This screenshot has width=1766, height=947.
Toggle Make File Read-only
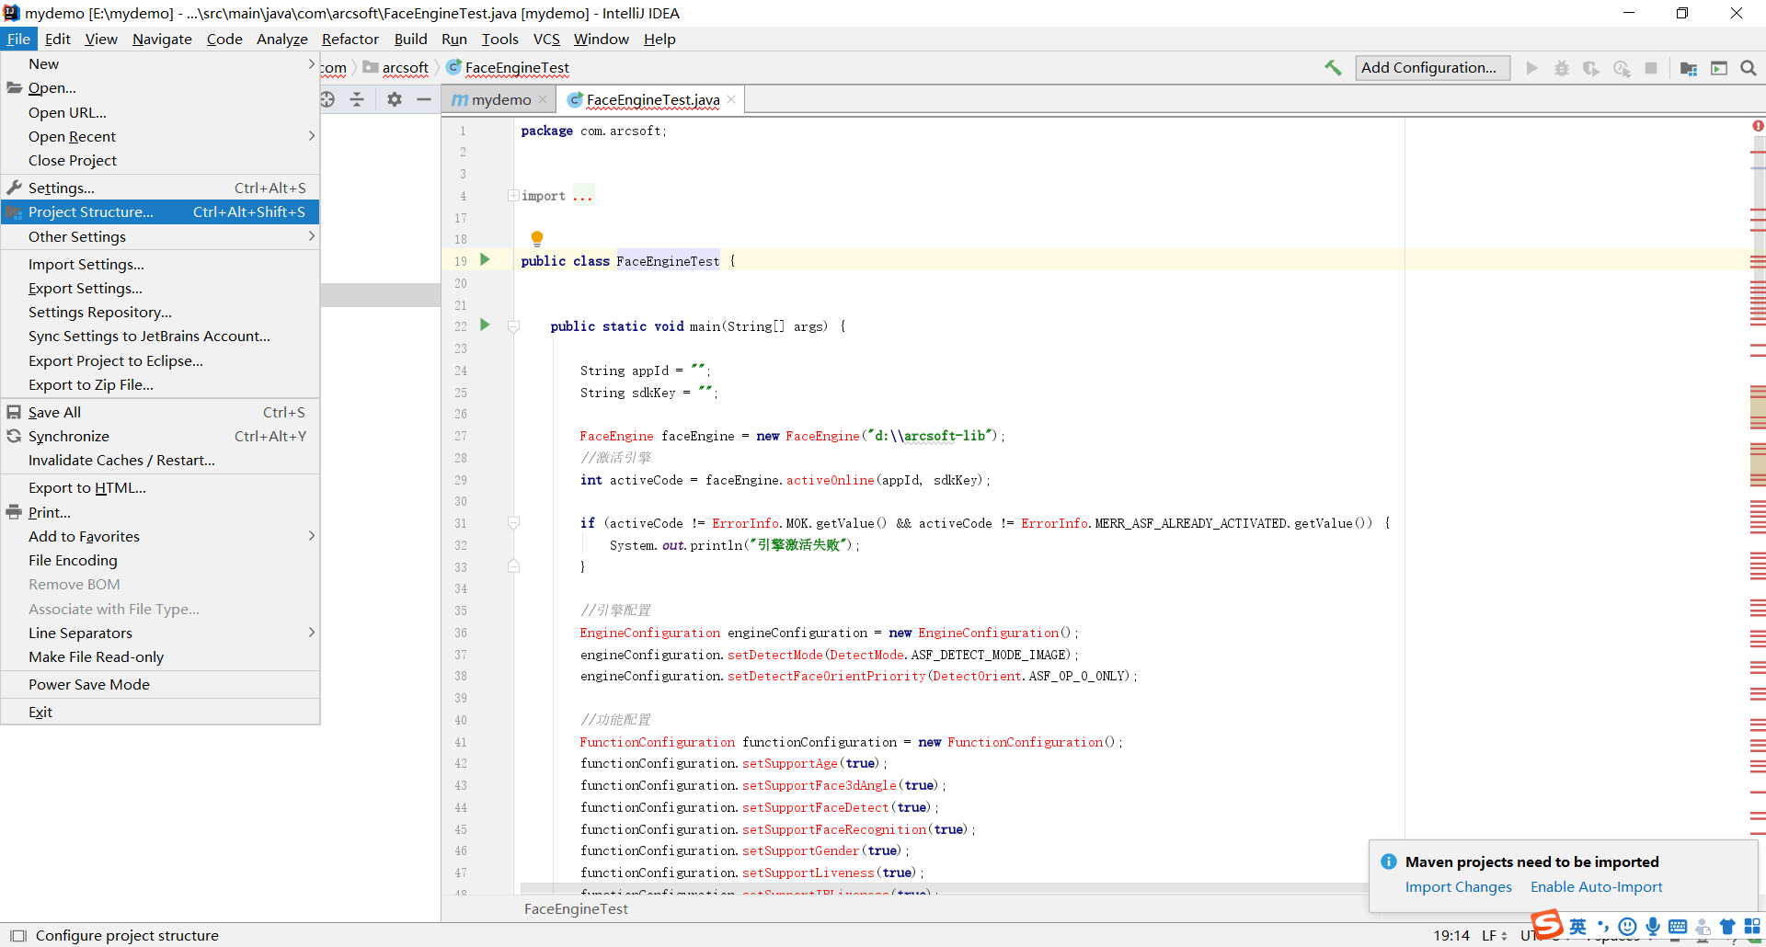[x=96, y=656]
